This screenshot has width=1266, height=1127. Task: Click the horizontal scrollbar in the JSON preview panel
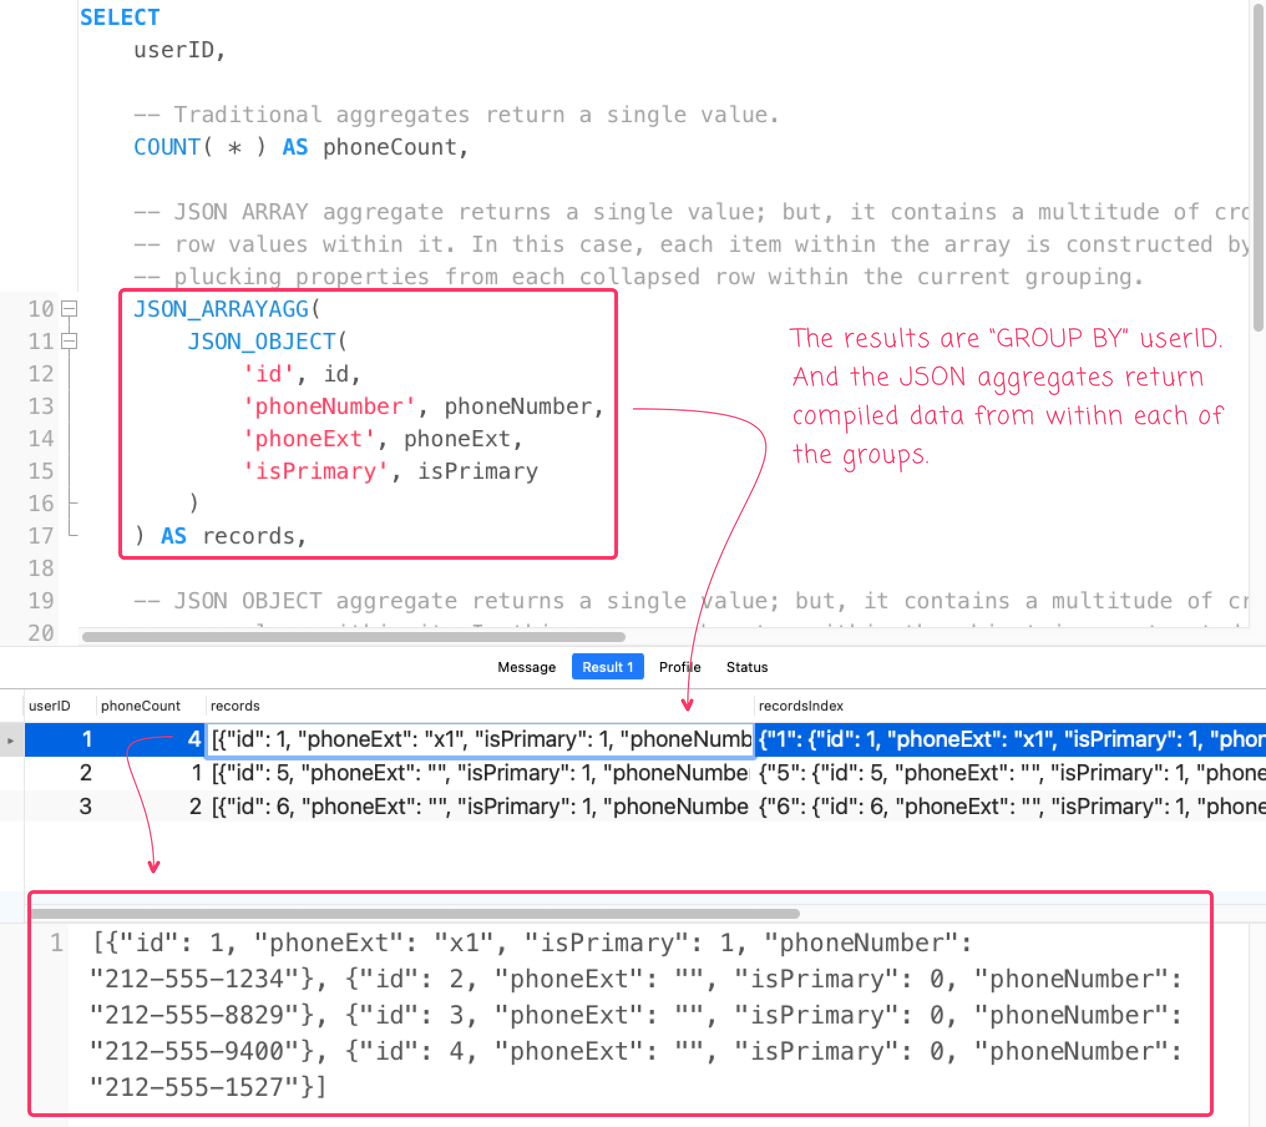(417, 913)
